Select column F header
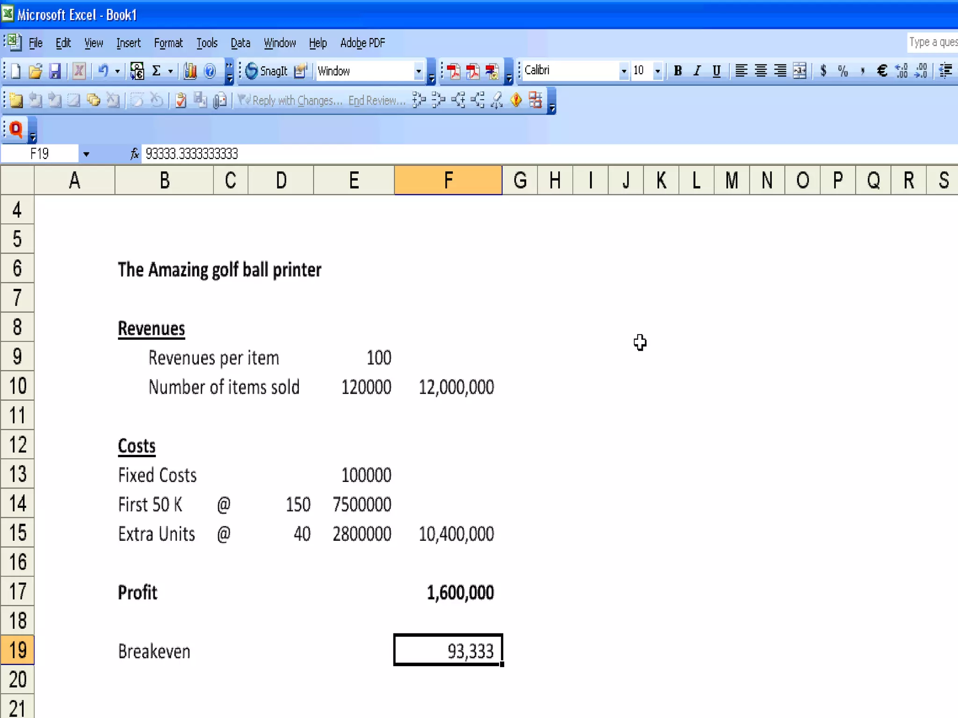The height and width of the screenshot is (718, 958). coord(448,180)
